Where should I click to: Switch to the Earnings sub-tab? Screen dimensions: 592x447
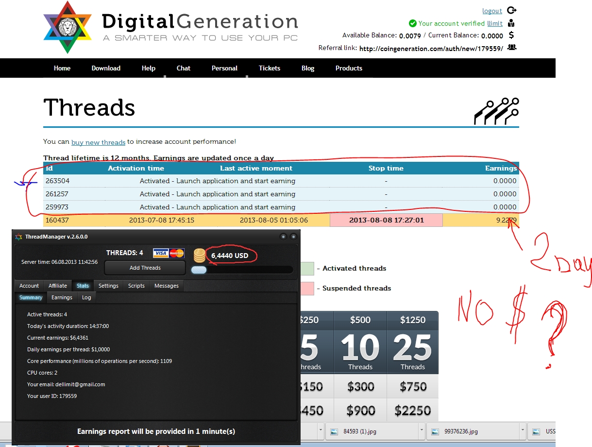62,297
